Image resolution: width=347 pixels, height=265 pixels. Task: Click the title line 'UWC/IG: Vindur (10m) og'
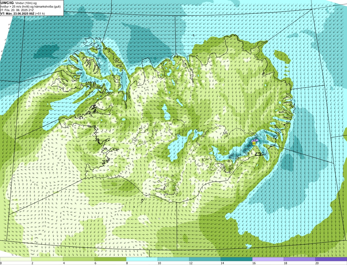[x=18, y=3]
